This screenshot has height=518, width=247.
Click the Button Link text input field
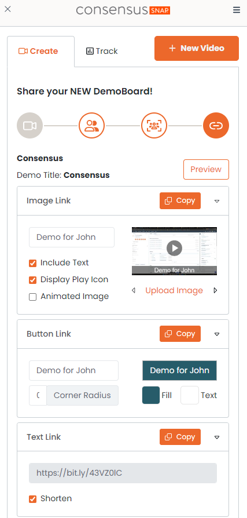[73, 370]
